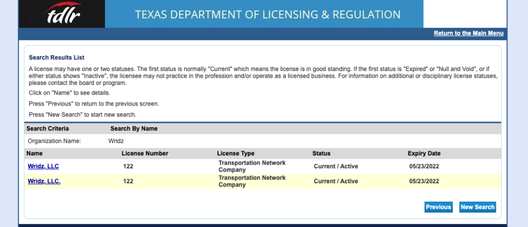Click the Search Criteria label
Screen dimensions: 528x227
47,129
